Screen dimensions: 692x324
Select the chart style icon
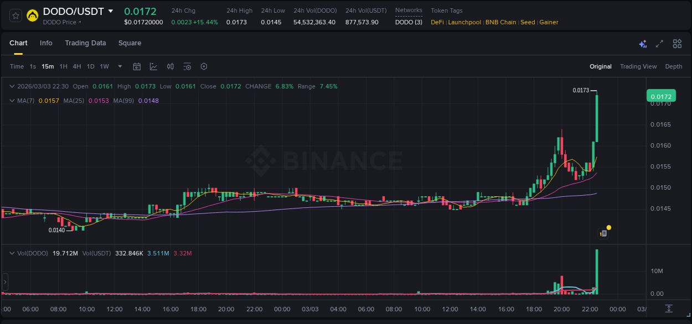[153, 66]
